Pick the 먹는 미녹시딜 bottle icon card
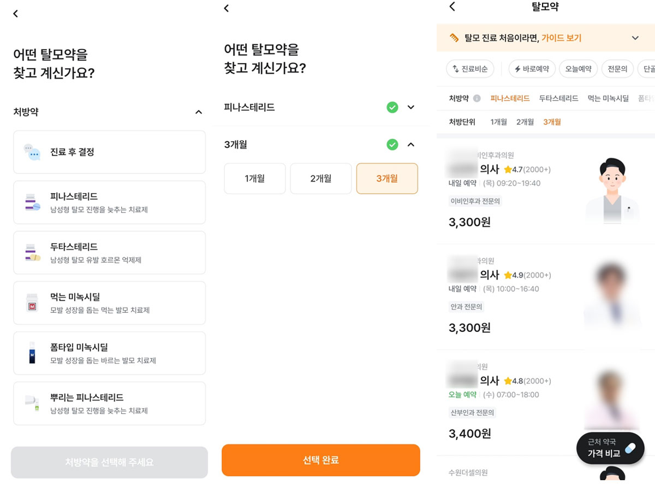655x484 pixels. point(109,303)
